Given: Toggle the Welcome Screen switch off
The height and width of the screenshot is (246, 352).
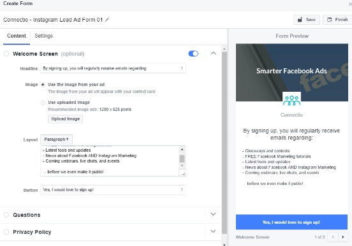Looking at the screenshot, I should [x=193, y=54].
